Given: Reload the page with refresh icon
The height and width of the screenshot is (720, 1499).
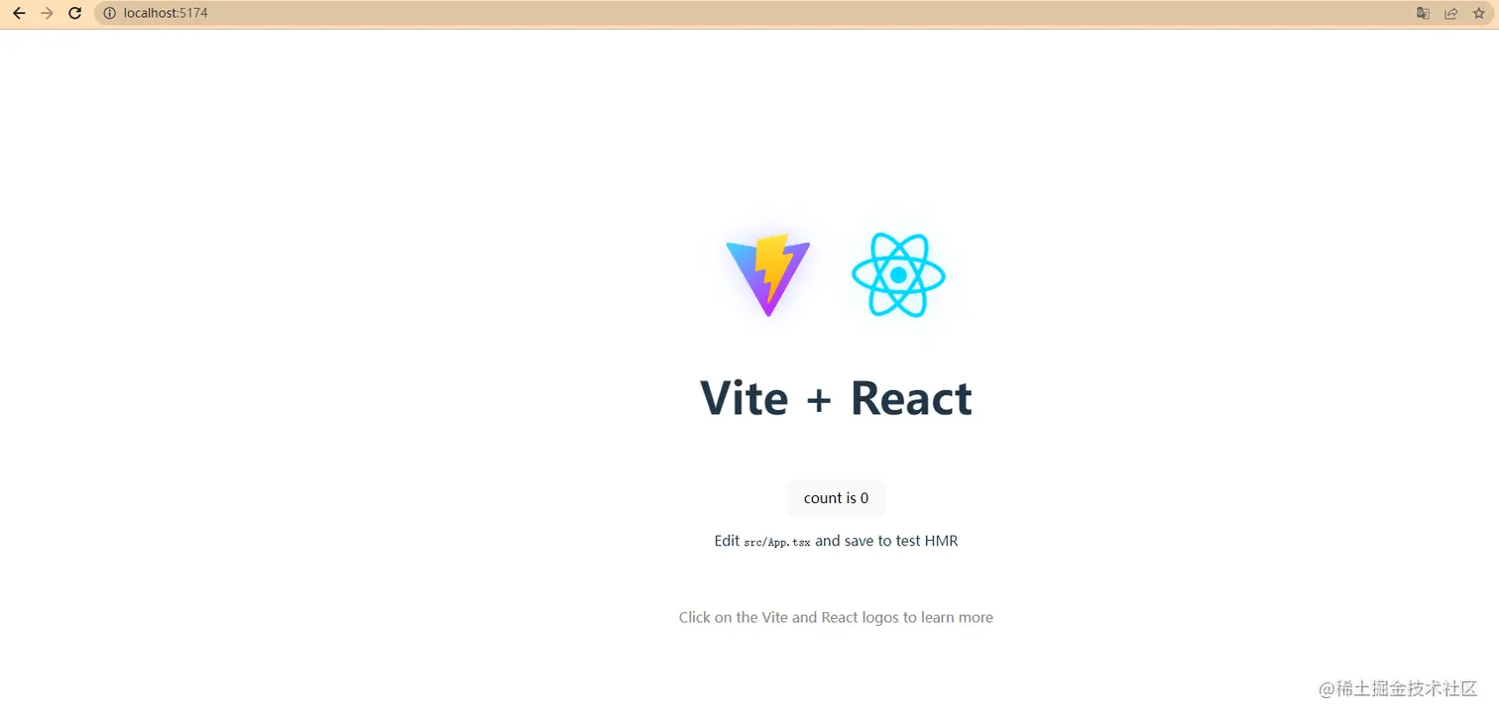Looking at the screenshot, I should click(x=74, y=14).
